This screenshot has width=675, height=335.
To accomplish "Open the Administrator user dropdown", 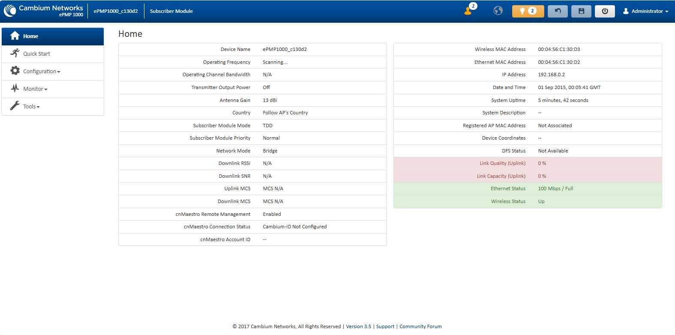I will pos(645,11).
